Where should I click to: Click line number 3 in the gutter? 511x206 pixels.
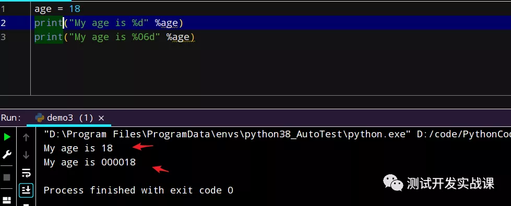(3, 37)
